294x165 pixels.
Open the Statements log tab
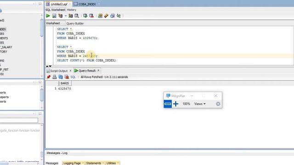[94, 163]
